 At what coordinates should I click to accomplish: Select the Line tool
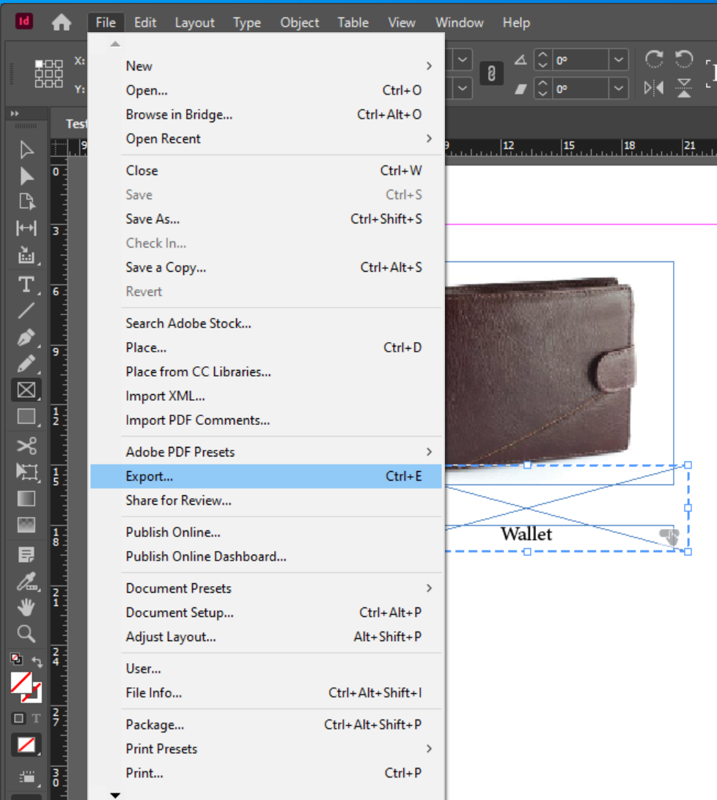(26, 311)
